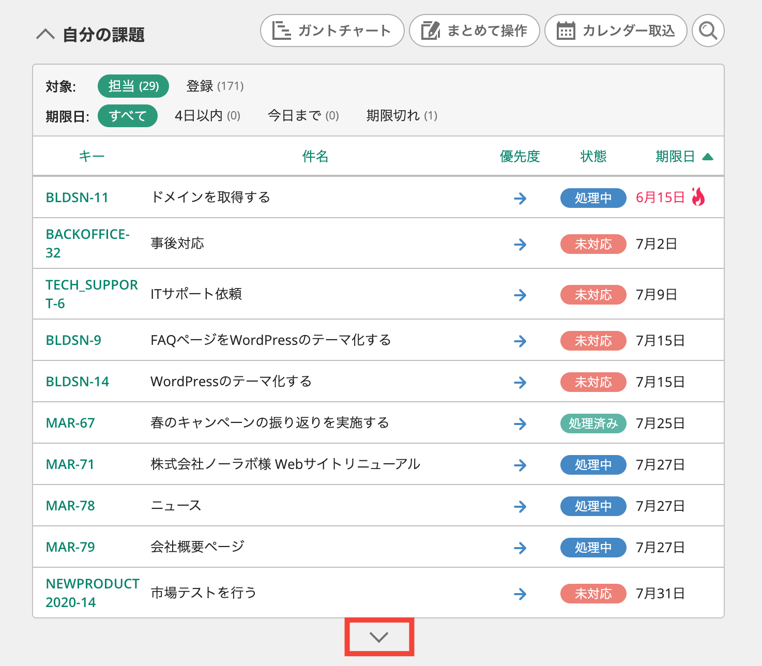The height and width of the screenshot is (666, 762).
Task: Click priority arrow for 市場テストを行う
Action: click(x=520, y=594)
